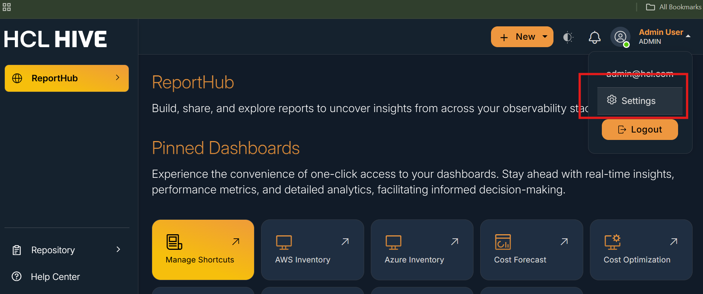The height and width of the screenshot is (294, 703).
Task: Click the apps grid icon in browser bar
Action: (7, 7)
